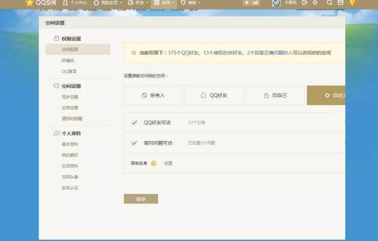This screenshot has width=378, height=241.
Task: Select 防骚扰 in the sidebar
Action: (68, 60)
